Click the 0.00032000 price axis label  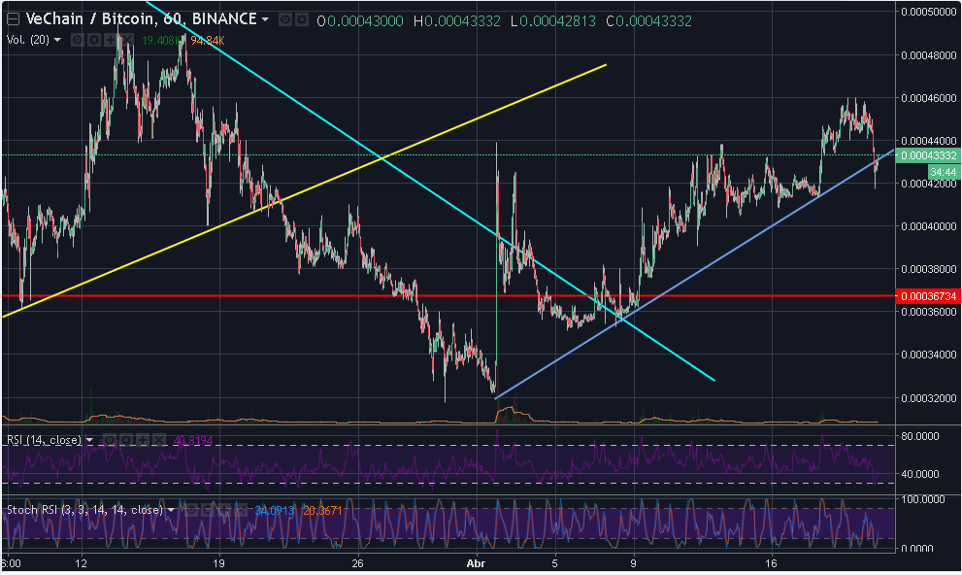[928, 397]
